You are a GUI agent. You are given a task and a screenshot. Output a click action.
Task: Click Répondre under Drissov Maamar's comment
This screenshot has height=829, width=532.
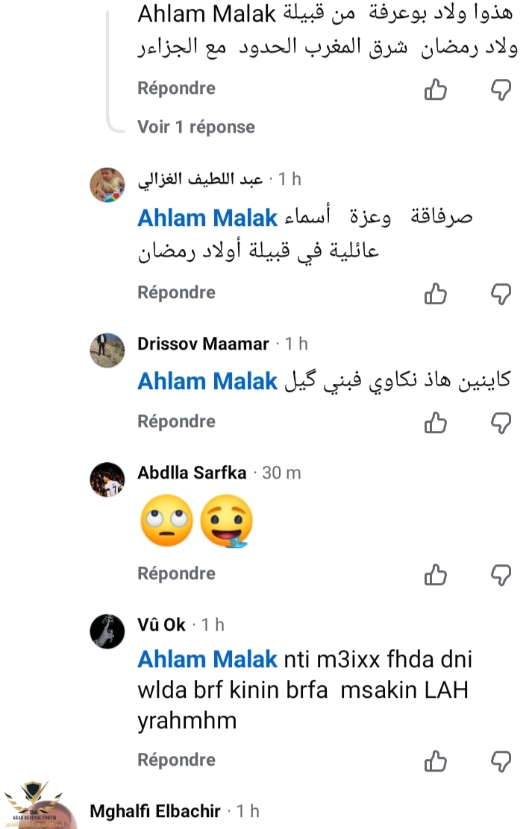(x=176, y=421)
